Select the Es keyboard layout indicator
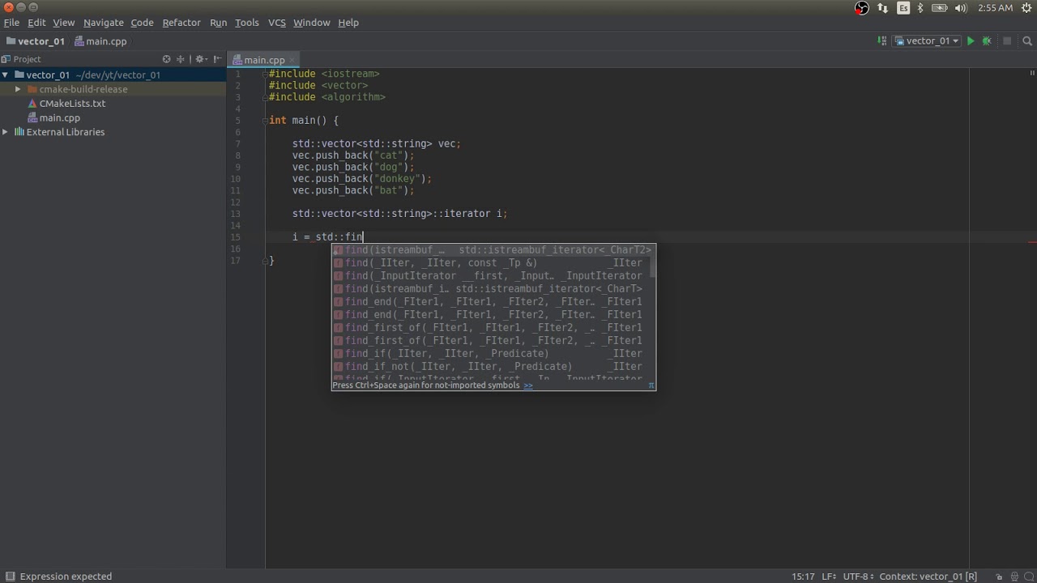Image resolution: width=1037 pixels, height=583 pixels. tap(903, 8)
